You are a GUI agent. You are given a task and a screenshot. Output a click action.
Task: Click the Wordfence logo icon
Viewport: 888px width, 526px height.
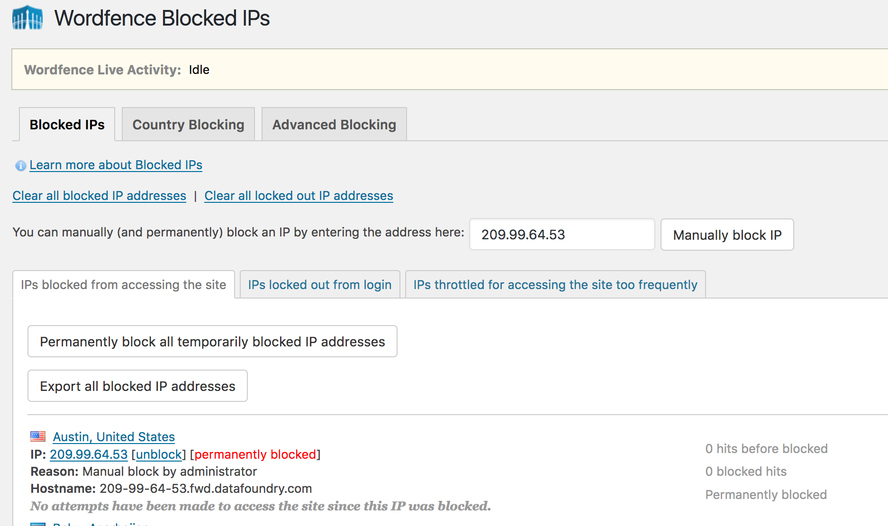click(x=27, y=18)
